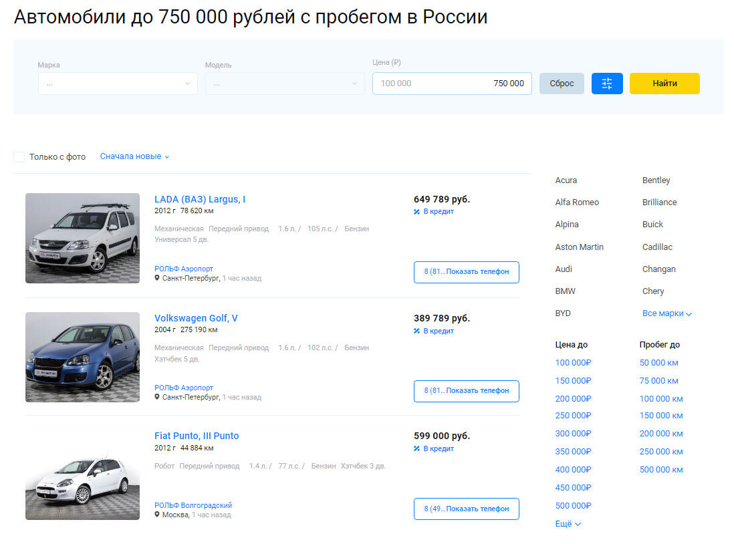Open the LADA Largus car photo

point(82,239)
